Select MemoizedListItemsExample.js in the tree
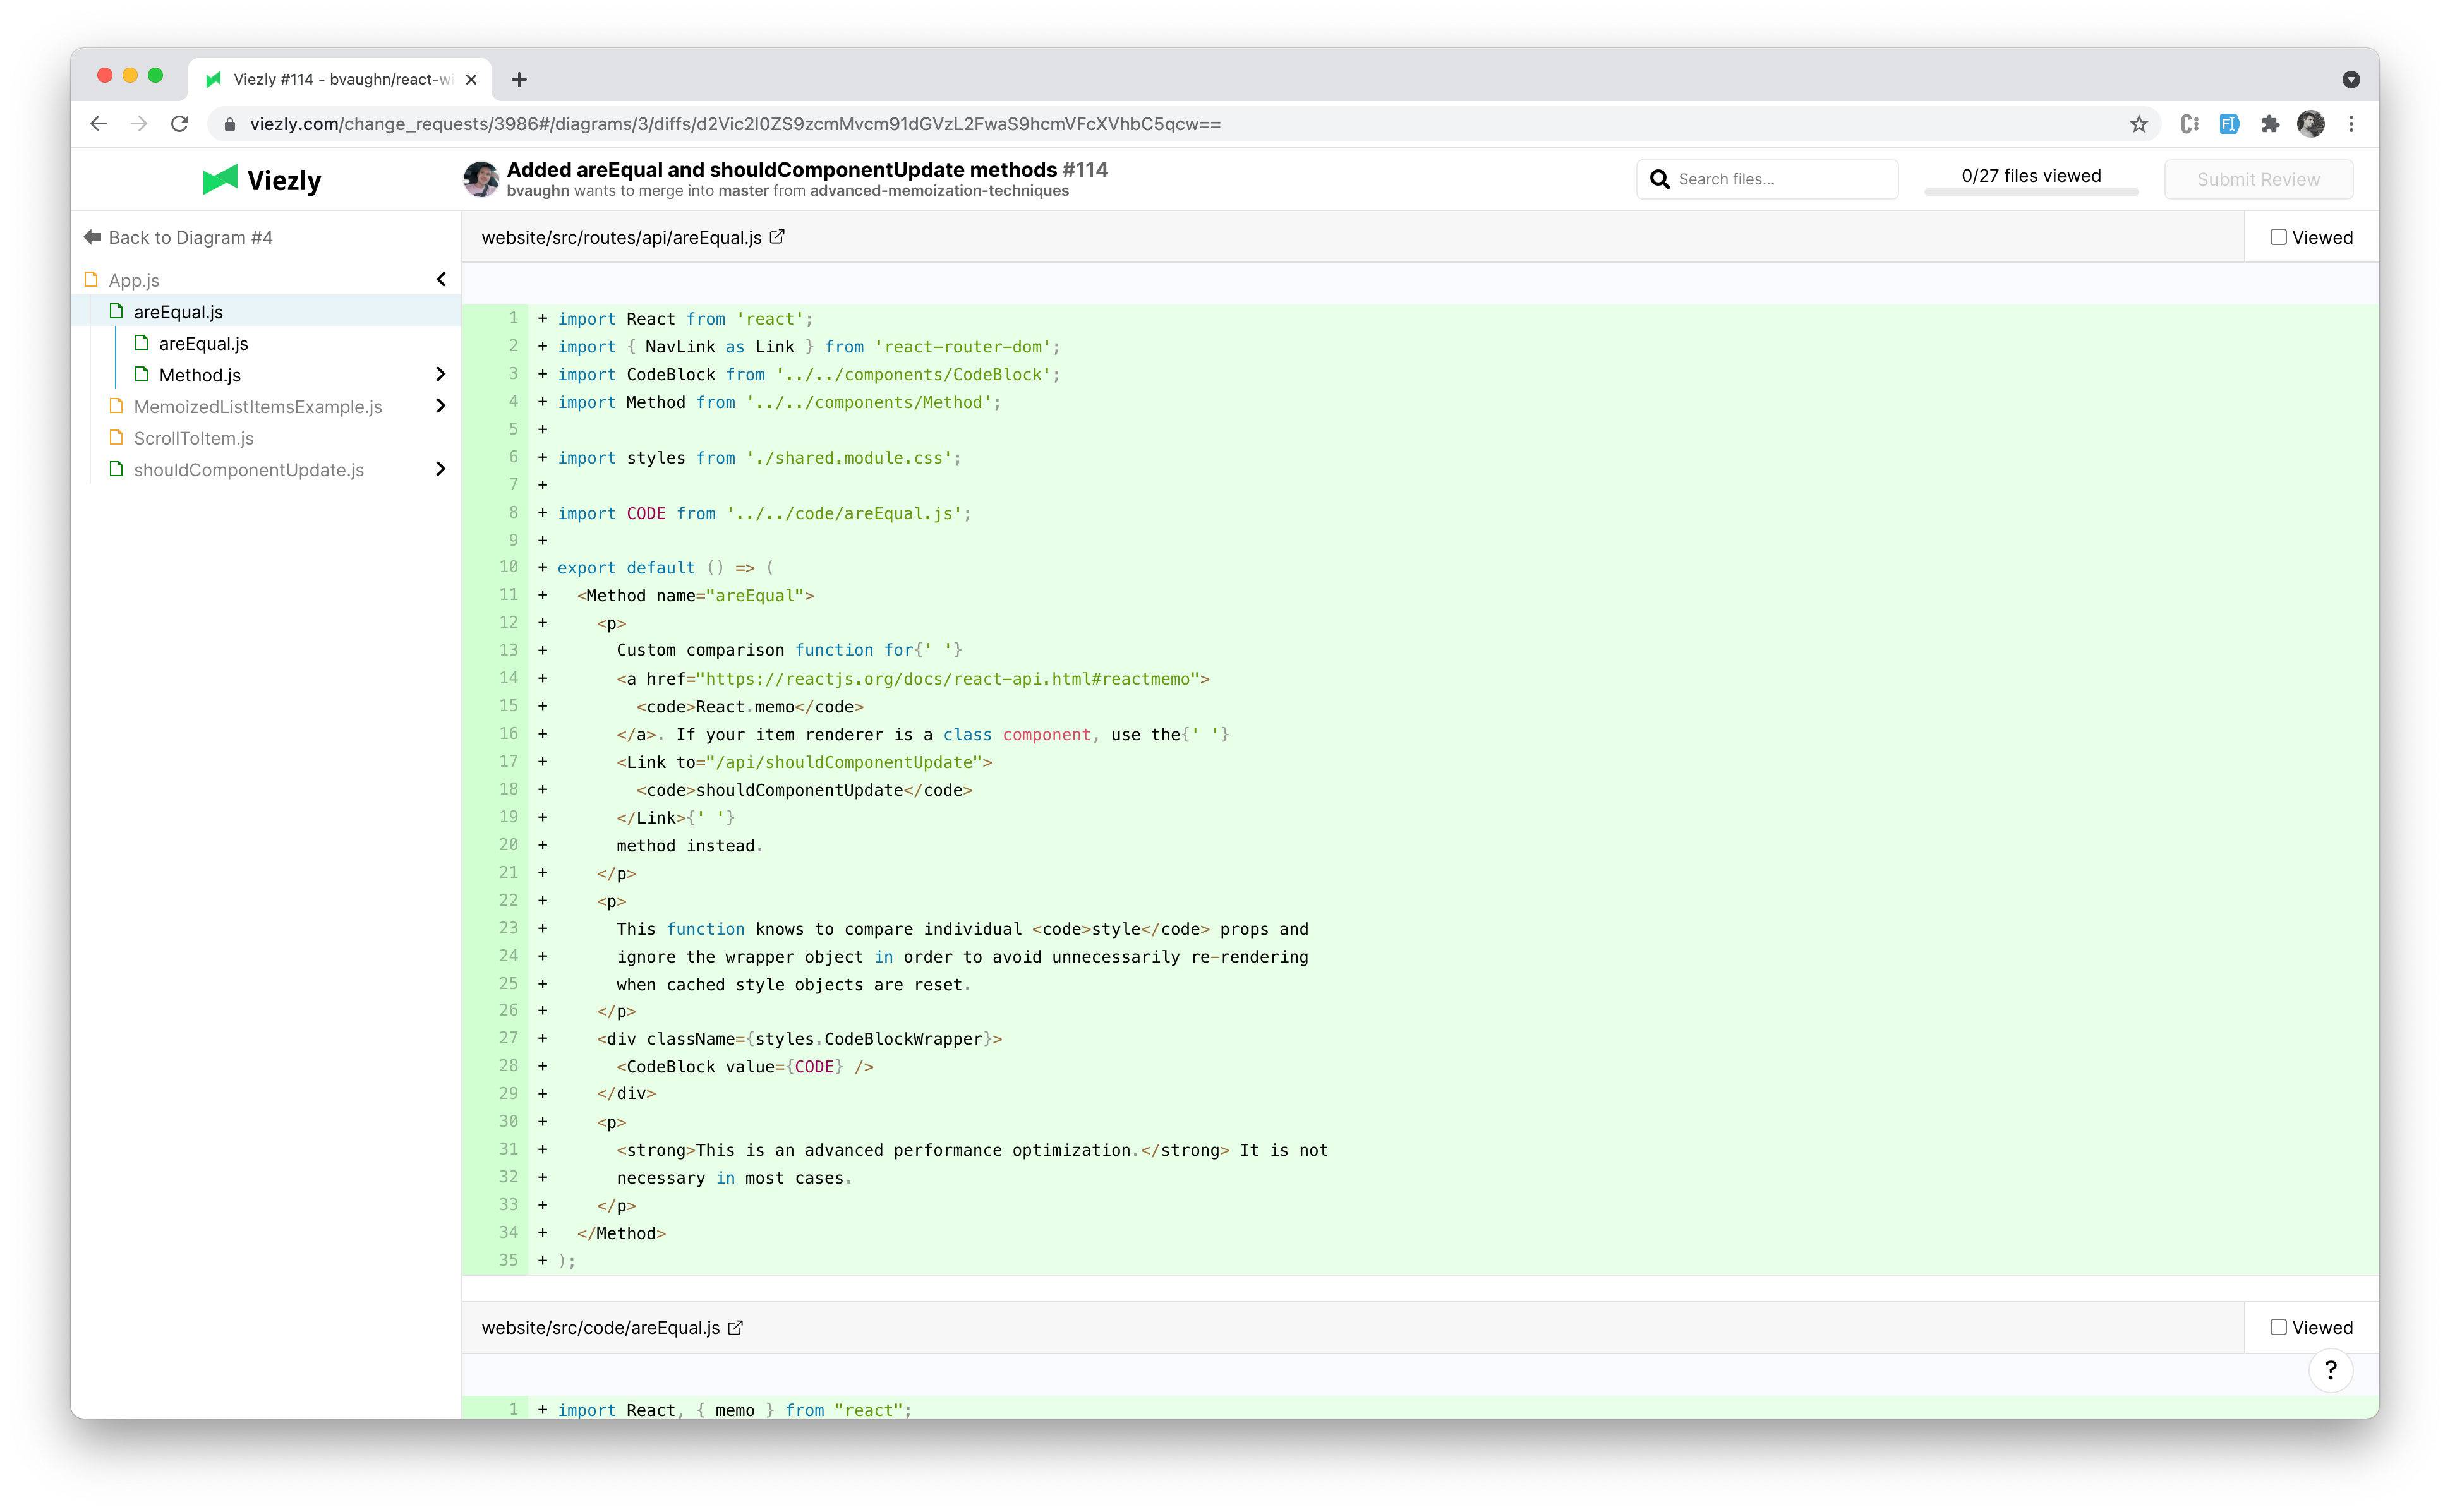This screenshot has height=1512, width=2450. point(258,407)
